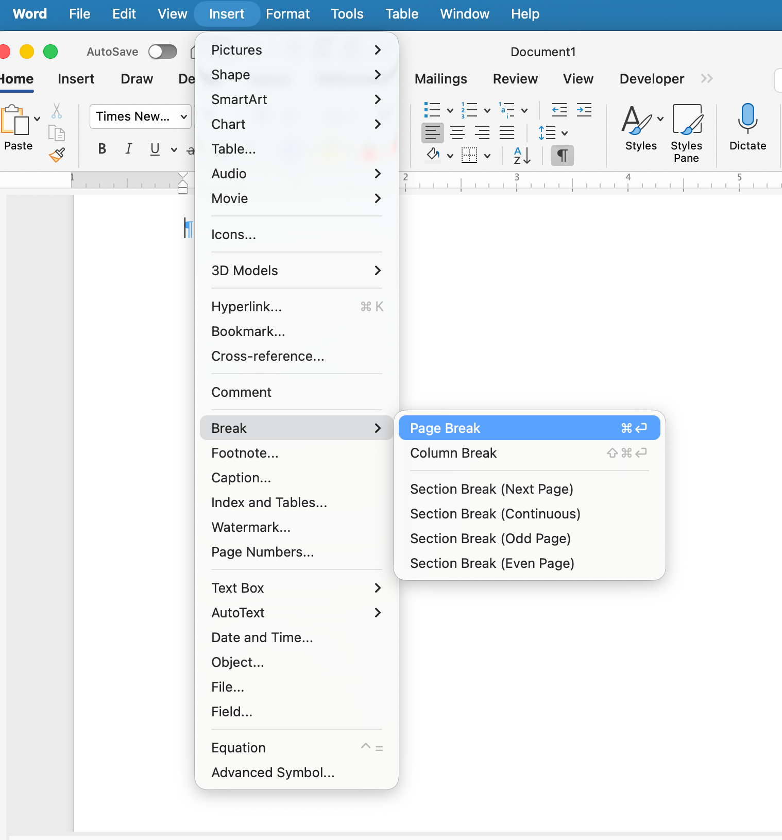The height and width of the screenshot is (840, 782).
Task: Click the Dictate microphone icon
Action: (747, 118)
